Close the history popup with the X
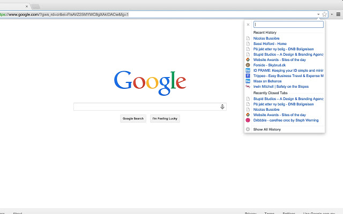The height and width of the screenshot is (214, 343). pos(248,25)
